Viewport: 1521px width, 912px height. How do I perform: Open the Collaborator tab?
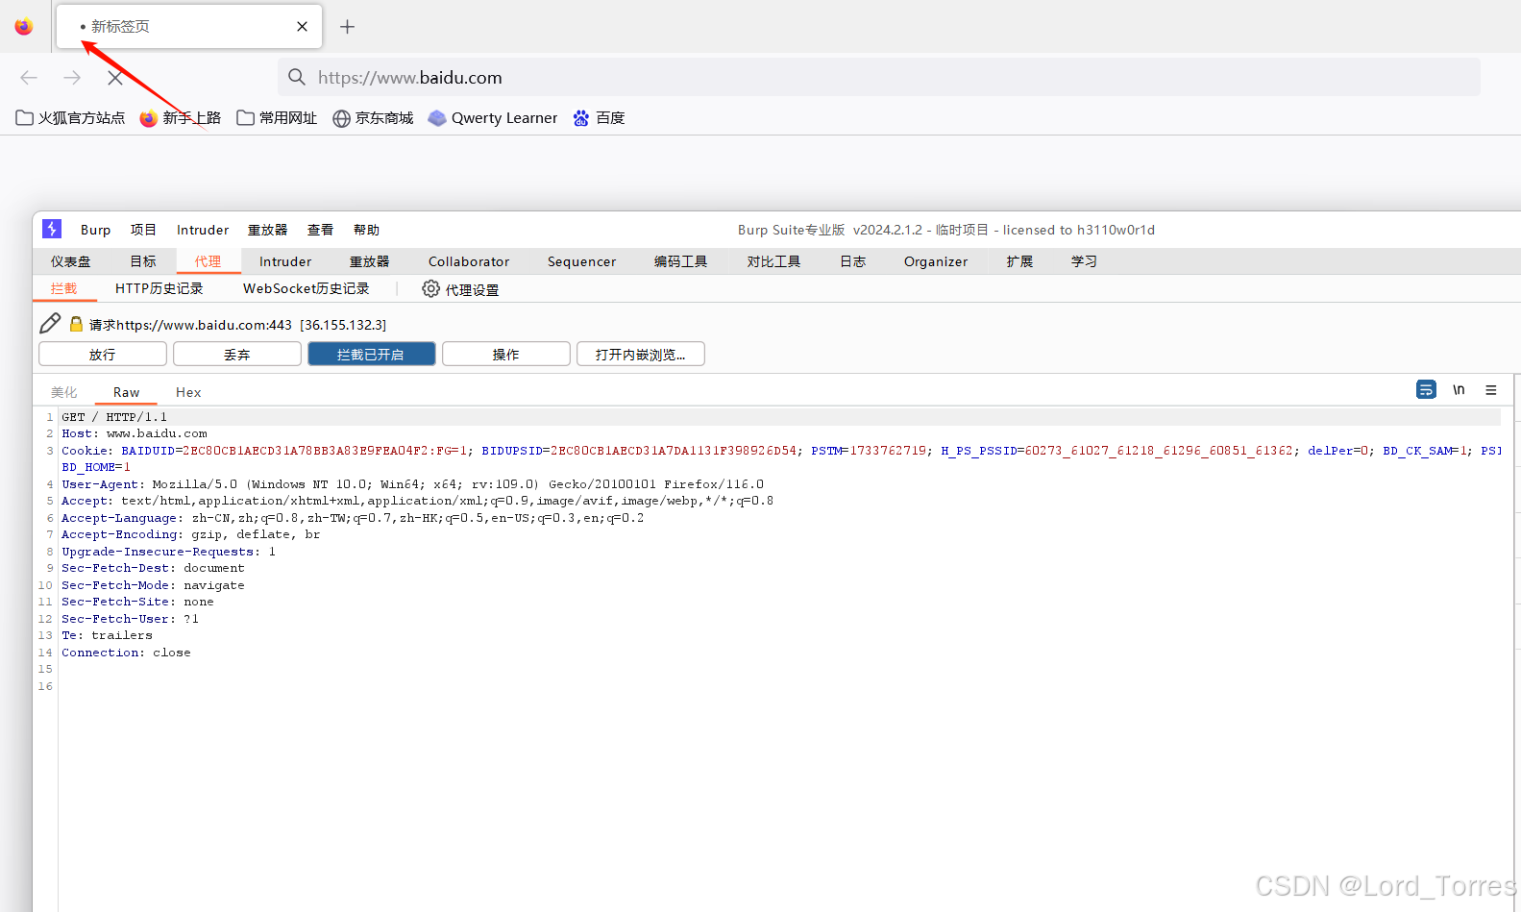pos(469,261)
